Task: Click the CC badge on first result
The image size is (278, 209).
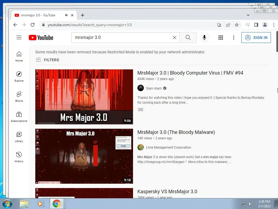Action: coord(141,110)
